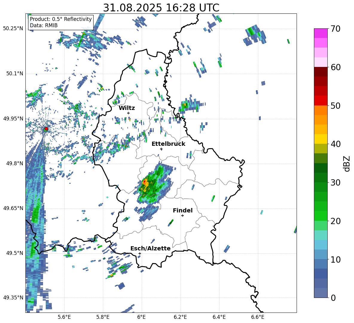Viewport: 354px width, 323px height.
Task: Click the green echo cluster in the upper-right corner
Action: point(255,35)
